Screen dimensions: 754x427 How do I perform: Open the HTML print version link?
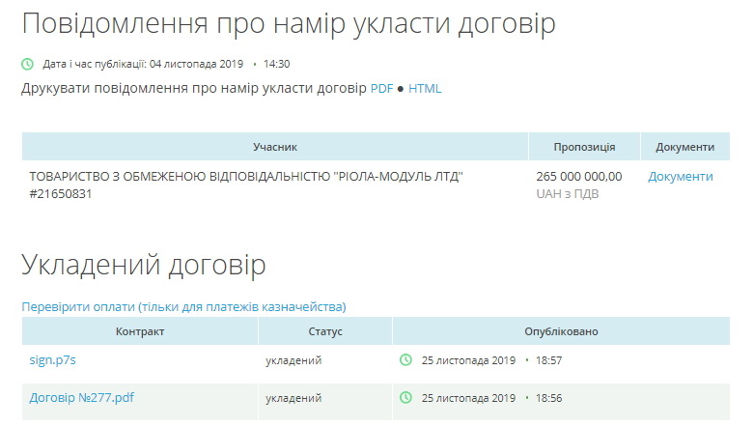[x=425, y=88]
